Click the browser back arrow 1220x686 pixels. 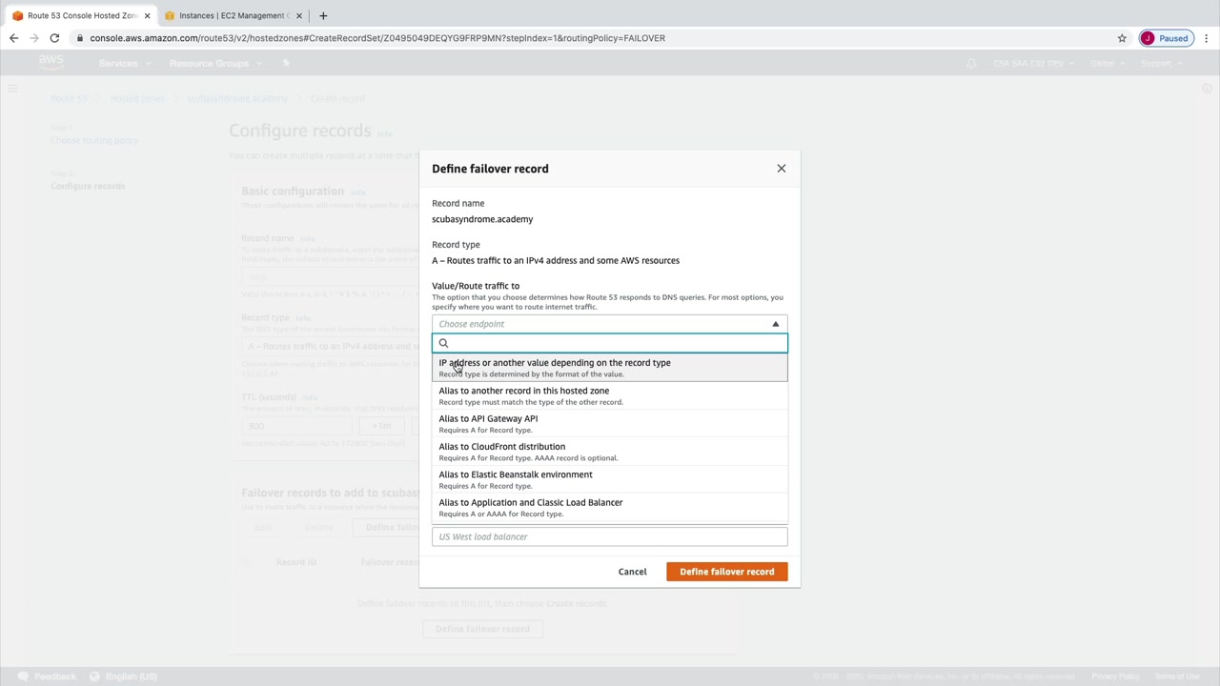(13, 38)
